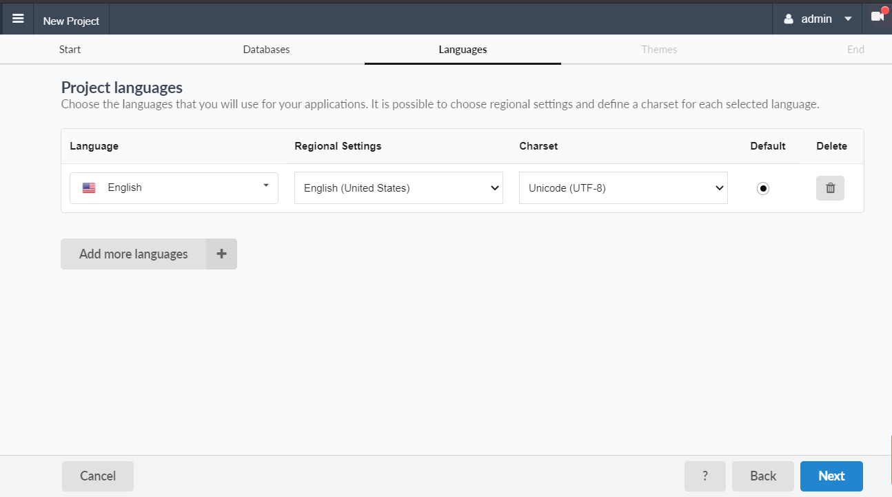
Task: Click the language description paragraph text
Action: [x=440, y=105]
